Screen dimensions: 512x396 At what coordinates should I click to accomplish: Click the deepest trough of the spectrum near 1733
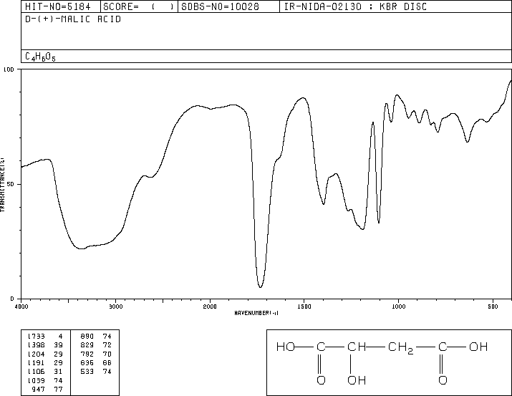260,286
